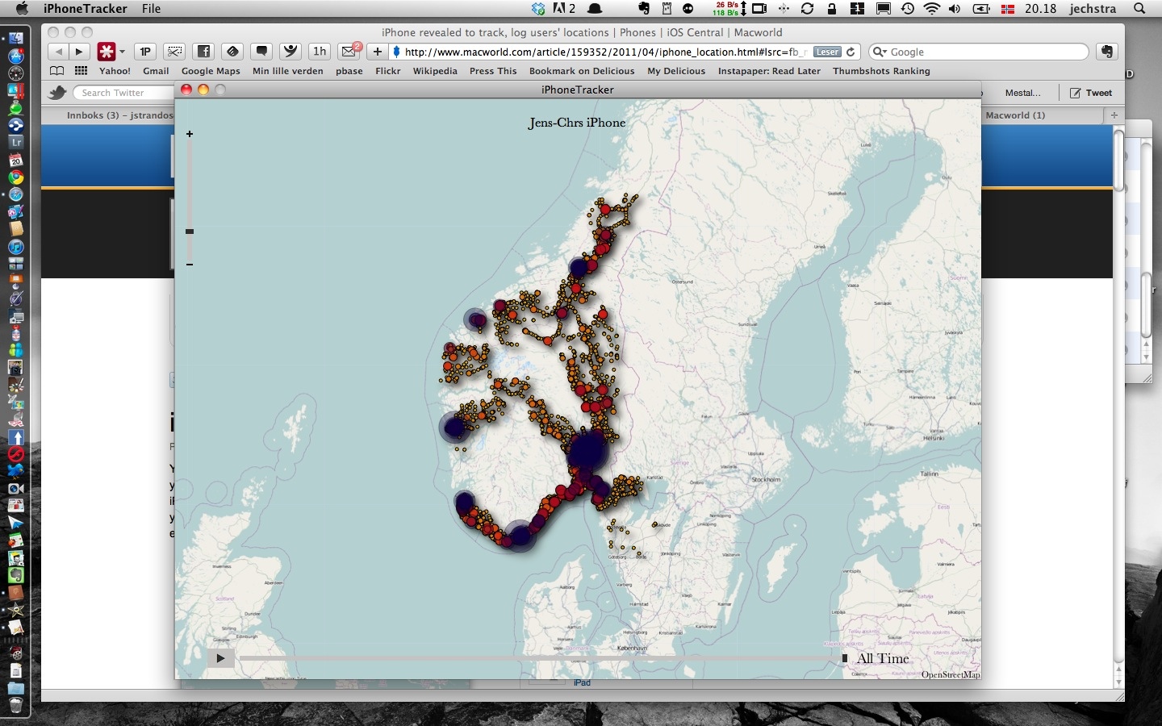Show the Top Sites grid

coord(81,71)
